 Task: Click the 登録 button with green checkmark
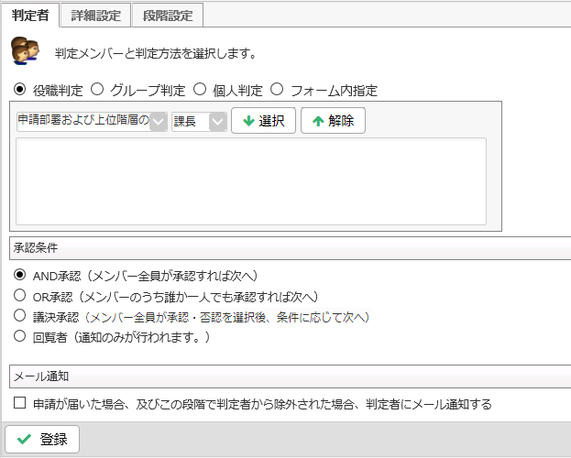[42, 439]
